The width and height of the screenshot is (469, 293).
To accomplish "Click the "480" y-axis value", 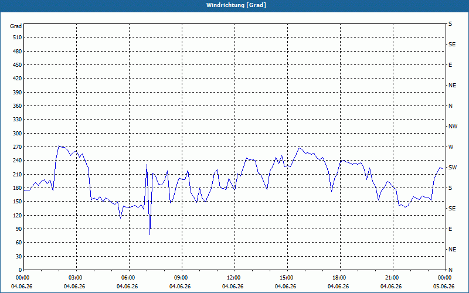I will (x=18, y=51).
